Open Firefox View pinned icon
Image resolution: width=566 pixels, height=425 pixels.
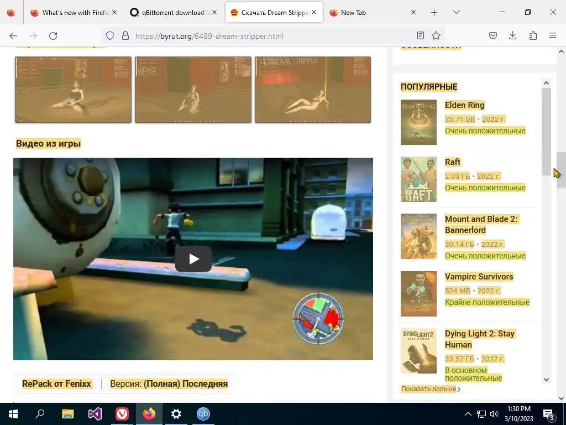click(x=11, y=13)
